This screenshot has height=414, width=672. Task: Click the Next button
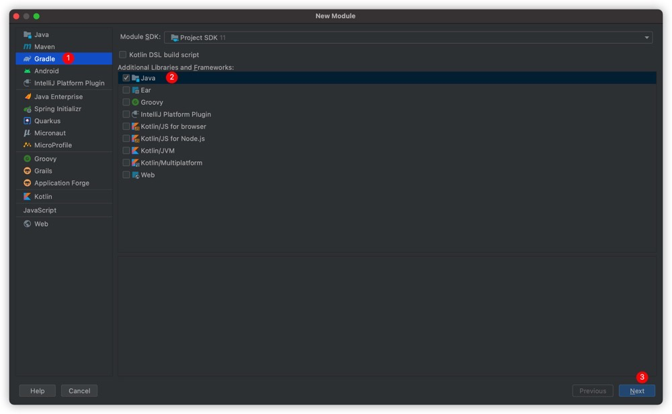tap(637, 391)
